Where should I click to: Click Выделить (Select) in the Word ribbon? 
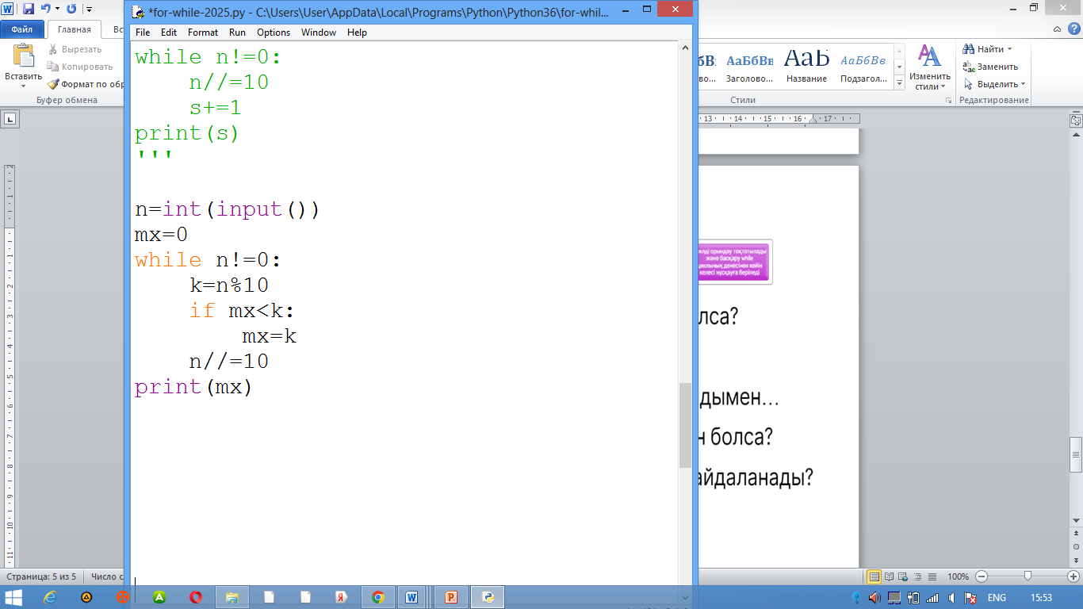[994, 84]
